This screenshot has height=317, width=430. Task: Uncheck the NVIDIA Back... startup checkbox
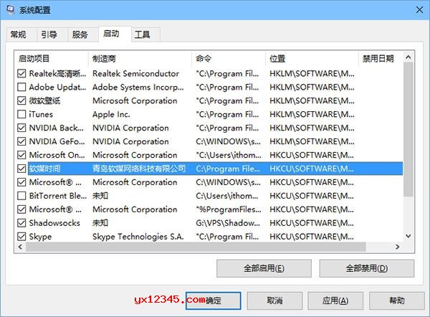pyautogui.click(x=21, y=128)
